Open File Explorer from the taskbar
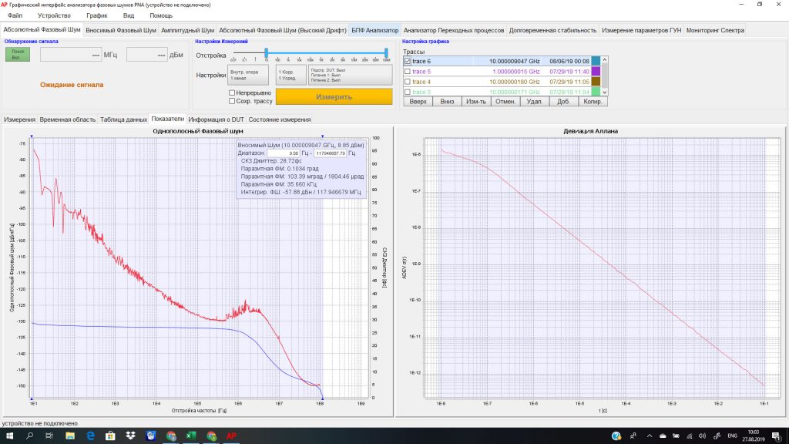Viewport: 789px width, 444px height. (69, 436)
